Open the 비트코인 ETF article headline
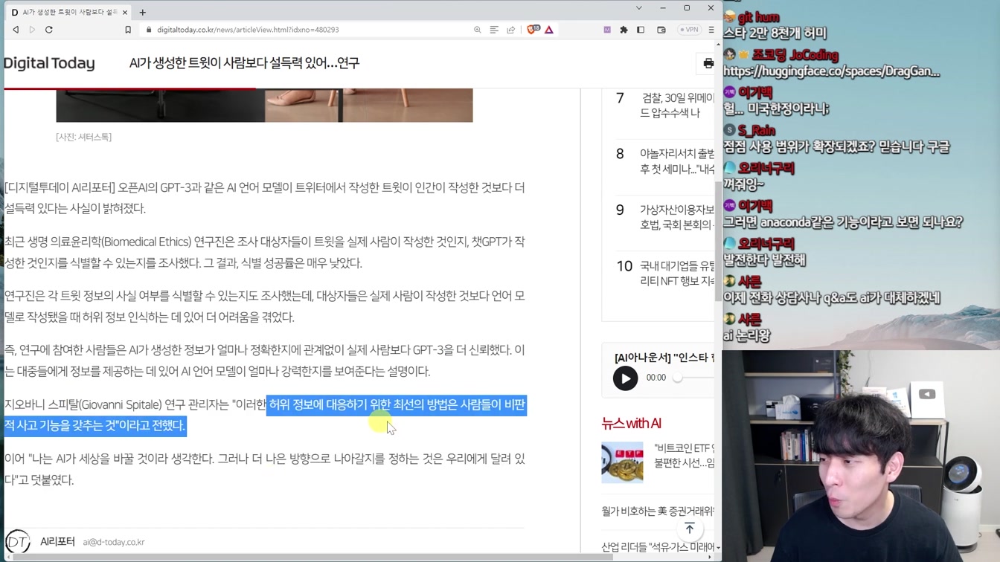Image resolution: width=1000 pixels, height=562 pixels. point(684,455)
